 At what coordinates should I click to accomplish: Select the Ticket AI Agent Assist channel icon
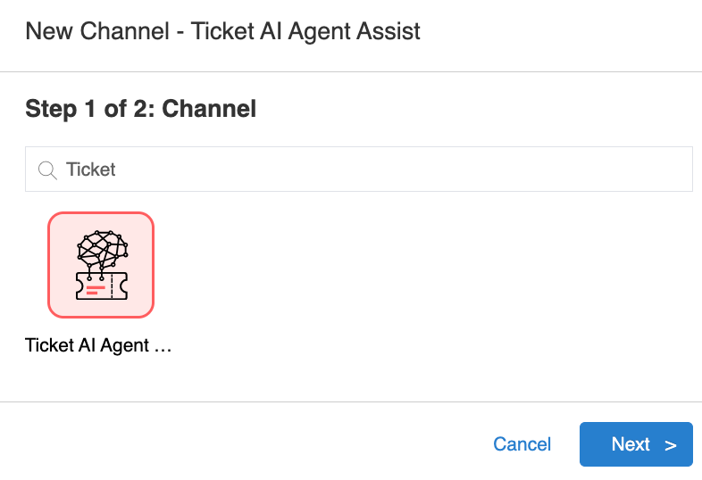point(101,265)
